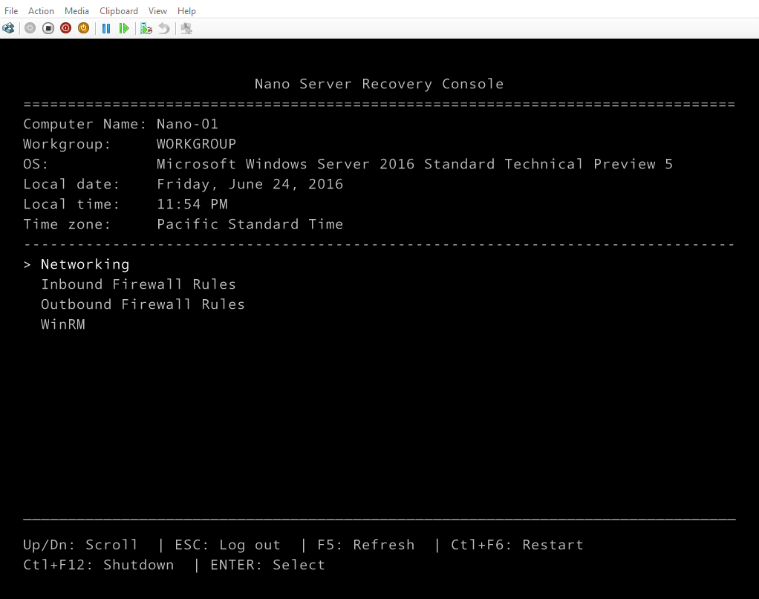Select the Networking menu entry
The image size is (759, 599).
(x=85, y=265)
